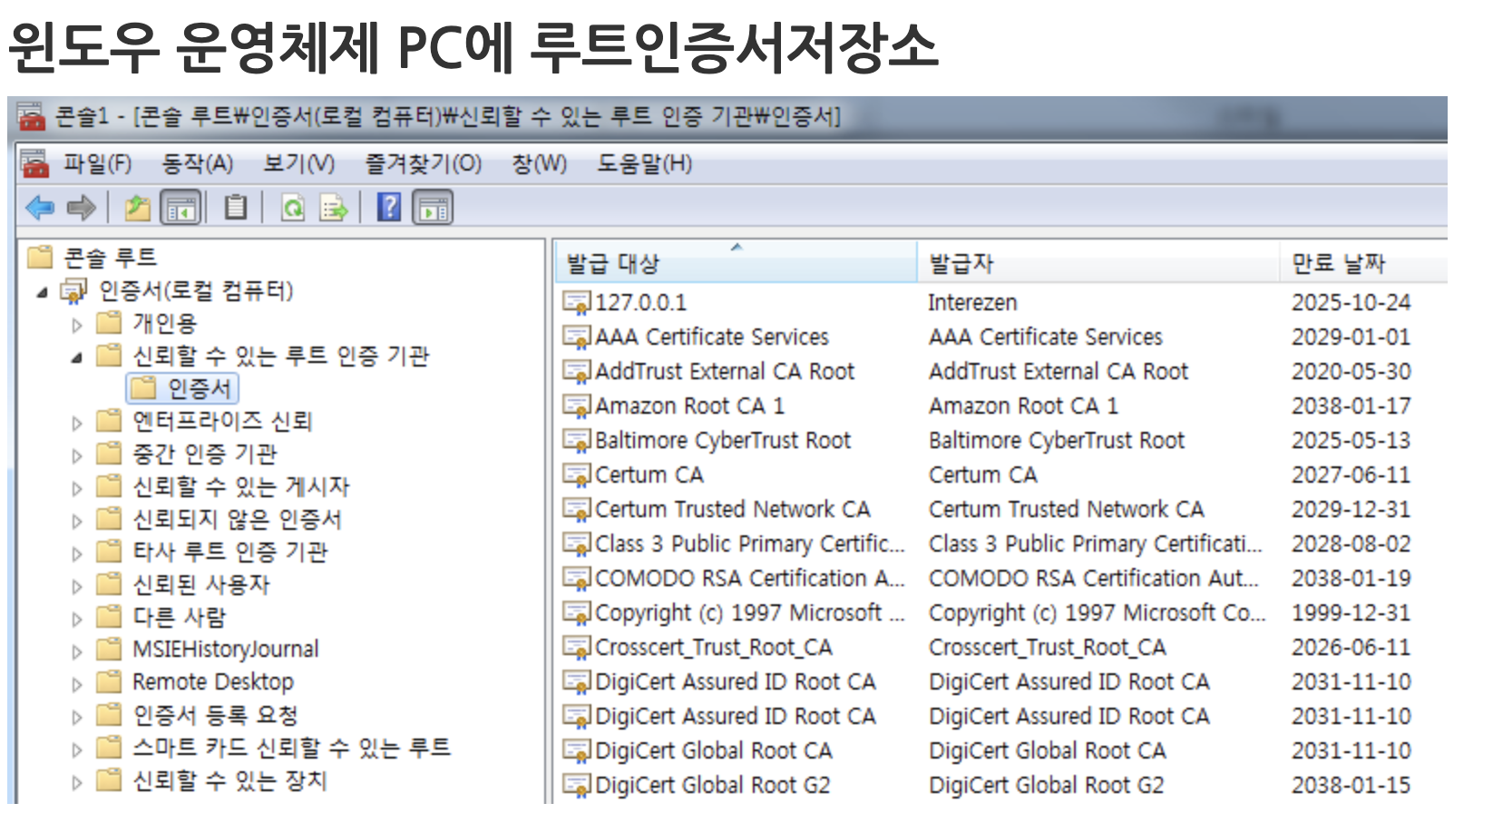Click the MMC icon beside the 파일 menu

point(34,163)
